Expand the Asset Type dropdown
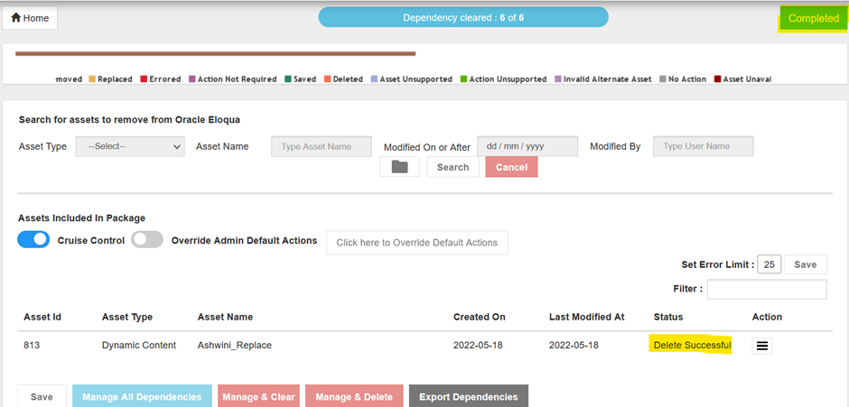The height and width of the screenshot is (407, 849). [x=130, y=146]
